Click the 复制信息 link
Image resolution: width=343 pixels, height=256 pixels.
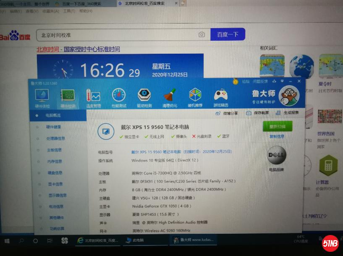point(277,136)
